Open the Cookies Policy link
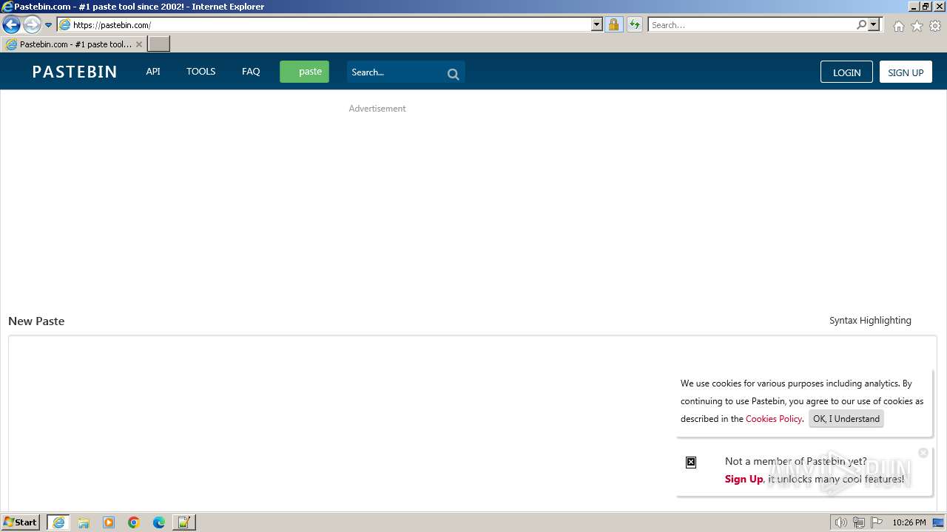The image size is (947, 532). point(773,419)
